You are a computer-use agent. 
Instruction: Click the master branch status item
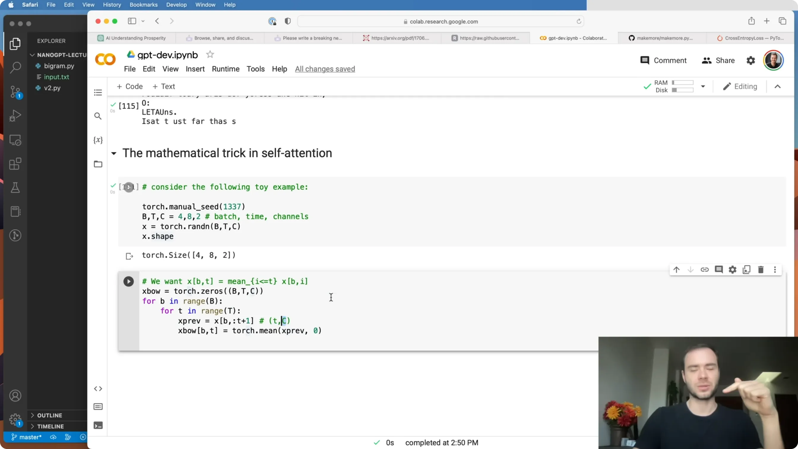click(27, 437)
